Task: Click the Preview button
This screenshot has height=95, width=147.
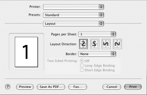Action: pyautogui.click(x=25, y=87)
